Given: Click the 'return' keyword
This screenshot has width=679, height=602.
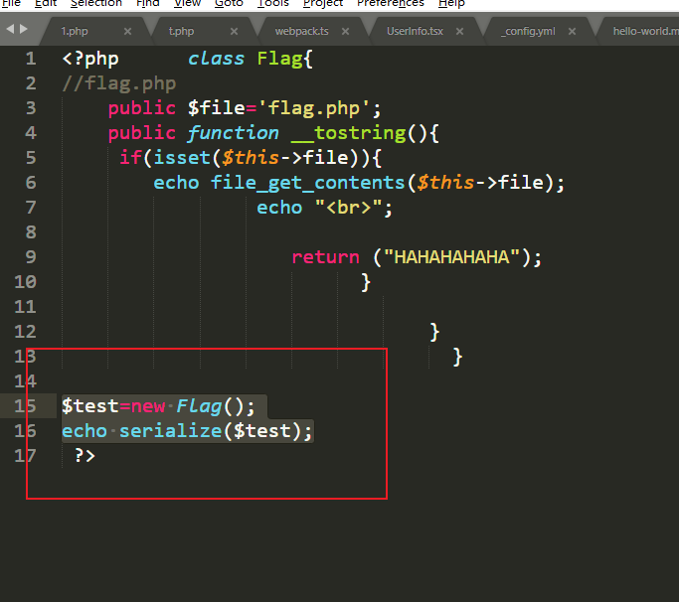Looking at the screenshot, I should click(326, 257).
